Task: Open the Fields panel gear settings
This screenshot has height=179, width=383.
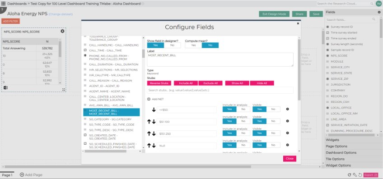Action: click(x=379, y=12)
